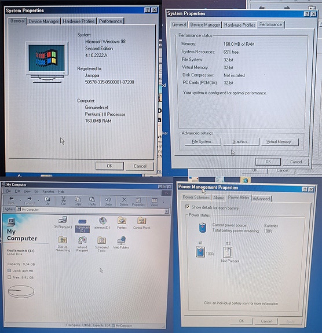Click the Graphics... button

click(241, 141)
